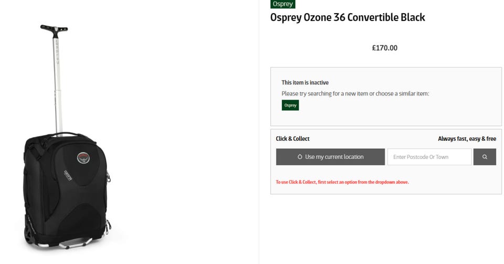
Task: Click the magnifier search icon button
Action: (485, 157)
